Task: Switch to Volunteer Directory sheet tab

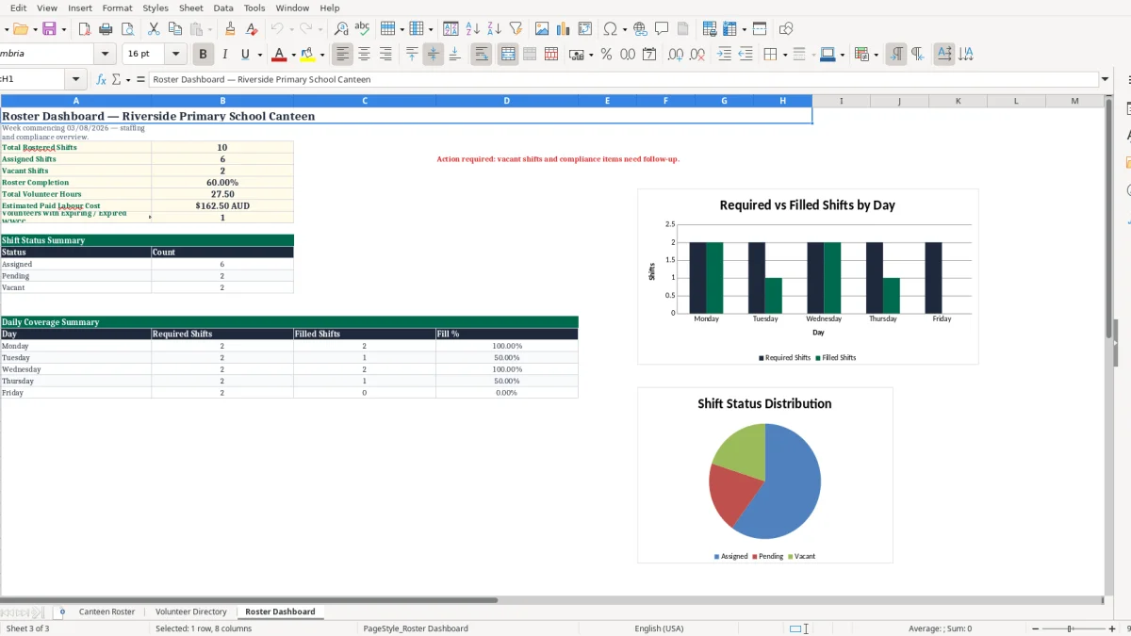Action: pyautogui.click(x=191, y=612)
